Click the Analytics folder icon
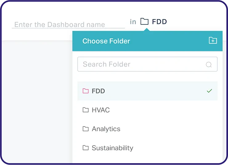This screenshot has width=228, height=165. coord(86,129)
